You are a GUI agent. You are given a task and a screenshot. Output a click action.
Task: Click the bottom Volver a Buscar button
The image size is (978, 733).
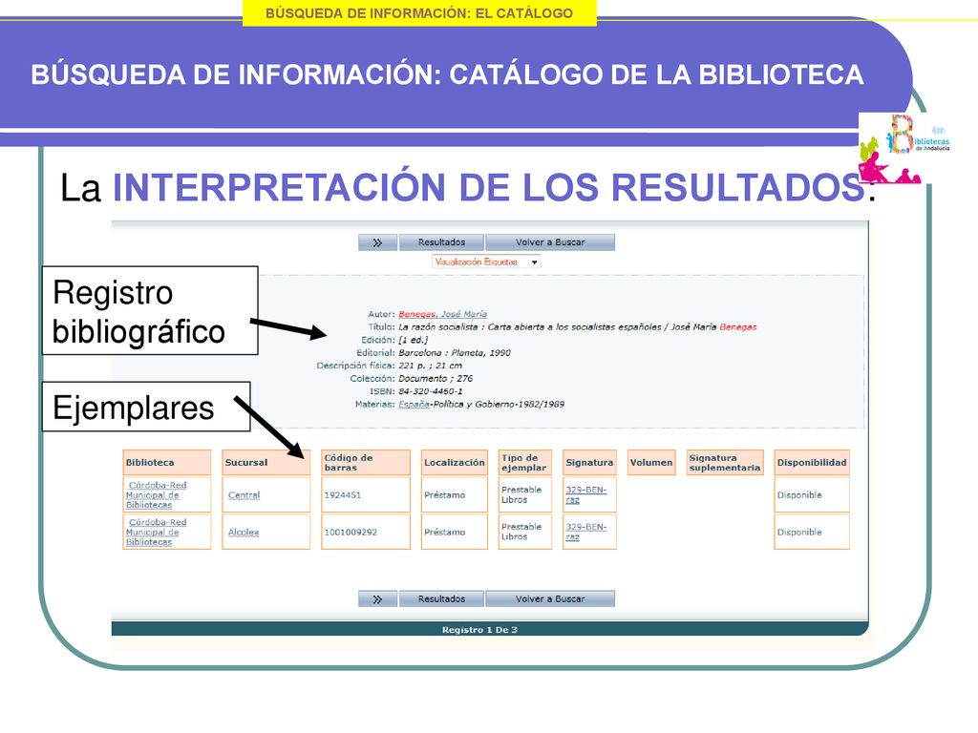[x=550, y=599]
